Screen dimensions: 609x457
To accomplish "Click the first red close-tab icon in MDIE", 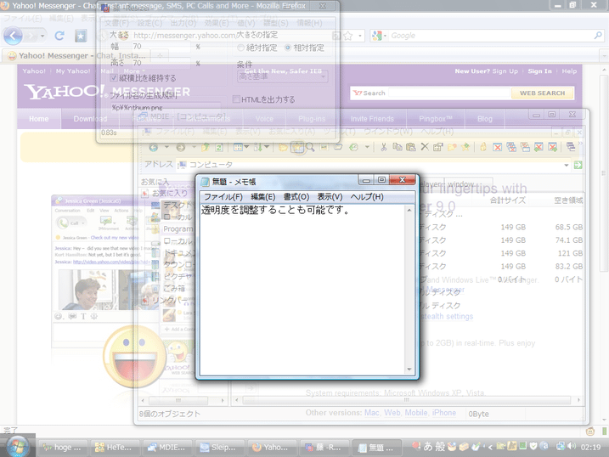I will (498, 147).
